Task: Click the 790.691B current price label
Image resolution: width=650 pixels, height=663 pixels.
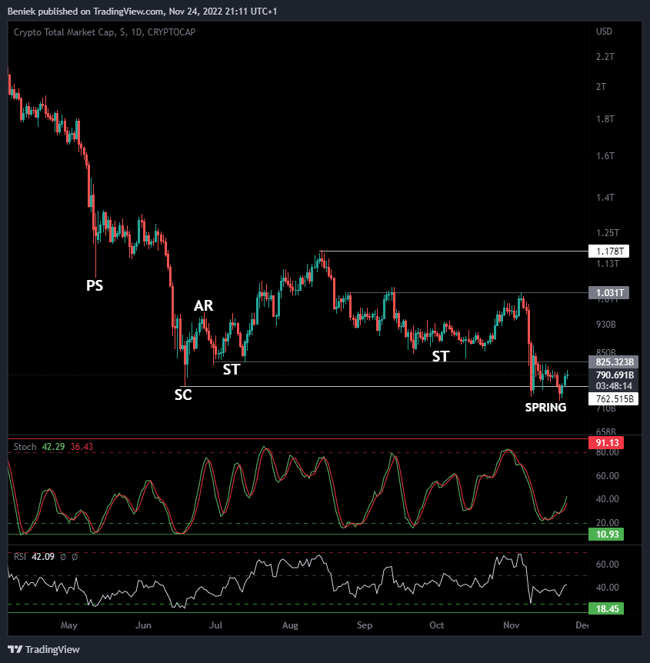Action: [614, 375]
